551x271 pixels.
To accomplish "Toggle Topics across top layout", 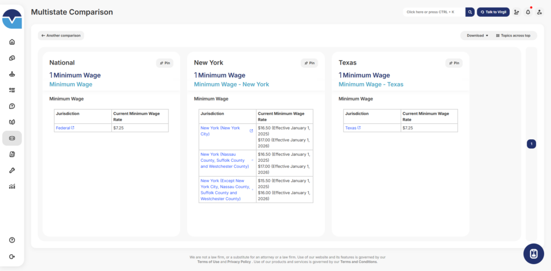I will coord(513,35).
